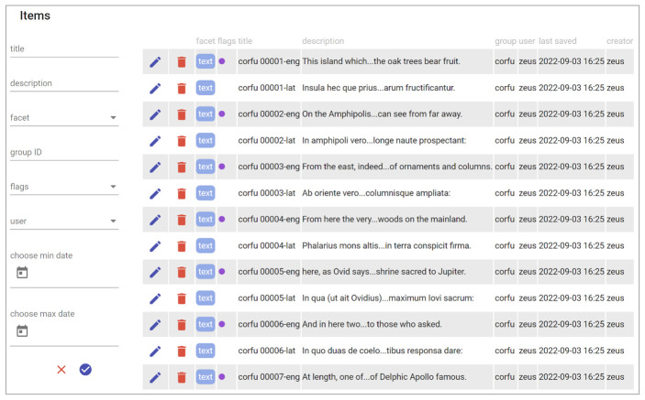Click the purple flag dot on corfu 00001-eng
This screenshot has height=400, width=645.
222,61
